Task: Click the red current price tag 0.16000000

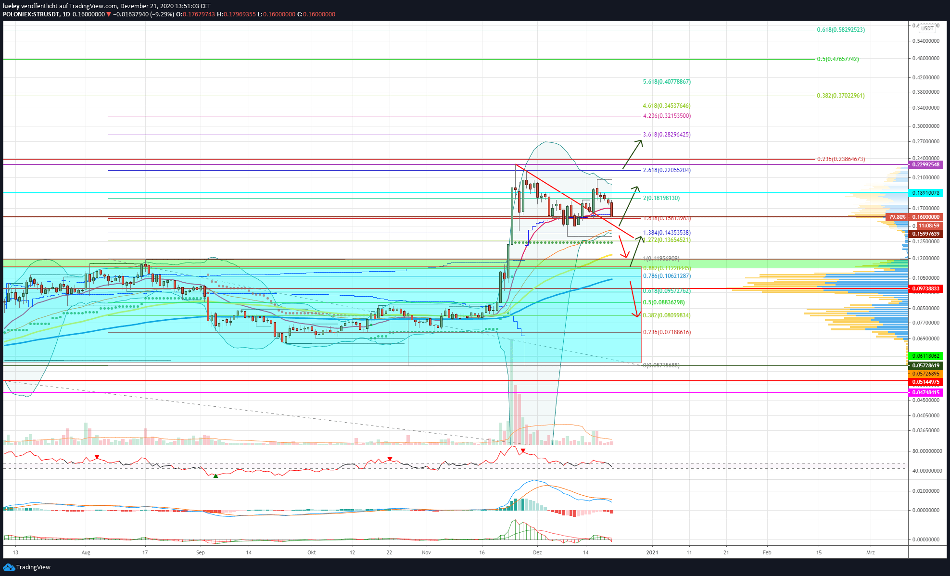Action: 925,217
